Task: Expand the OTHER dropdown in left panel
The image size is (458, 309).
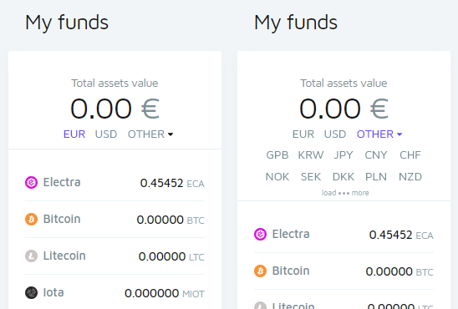Action: click(150, 134)
